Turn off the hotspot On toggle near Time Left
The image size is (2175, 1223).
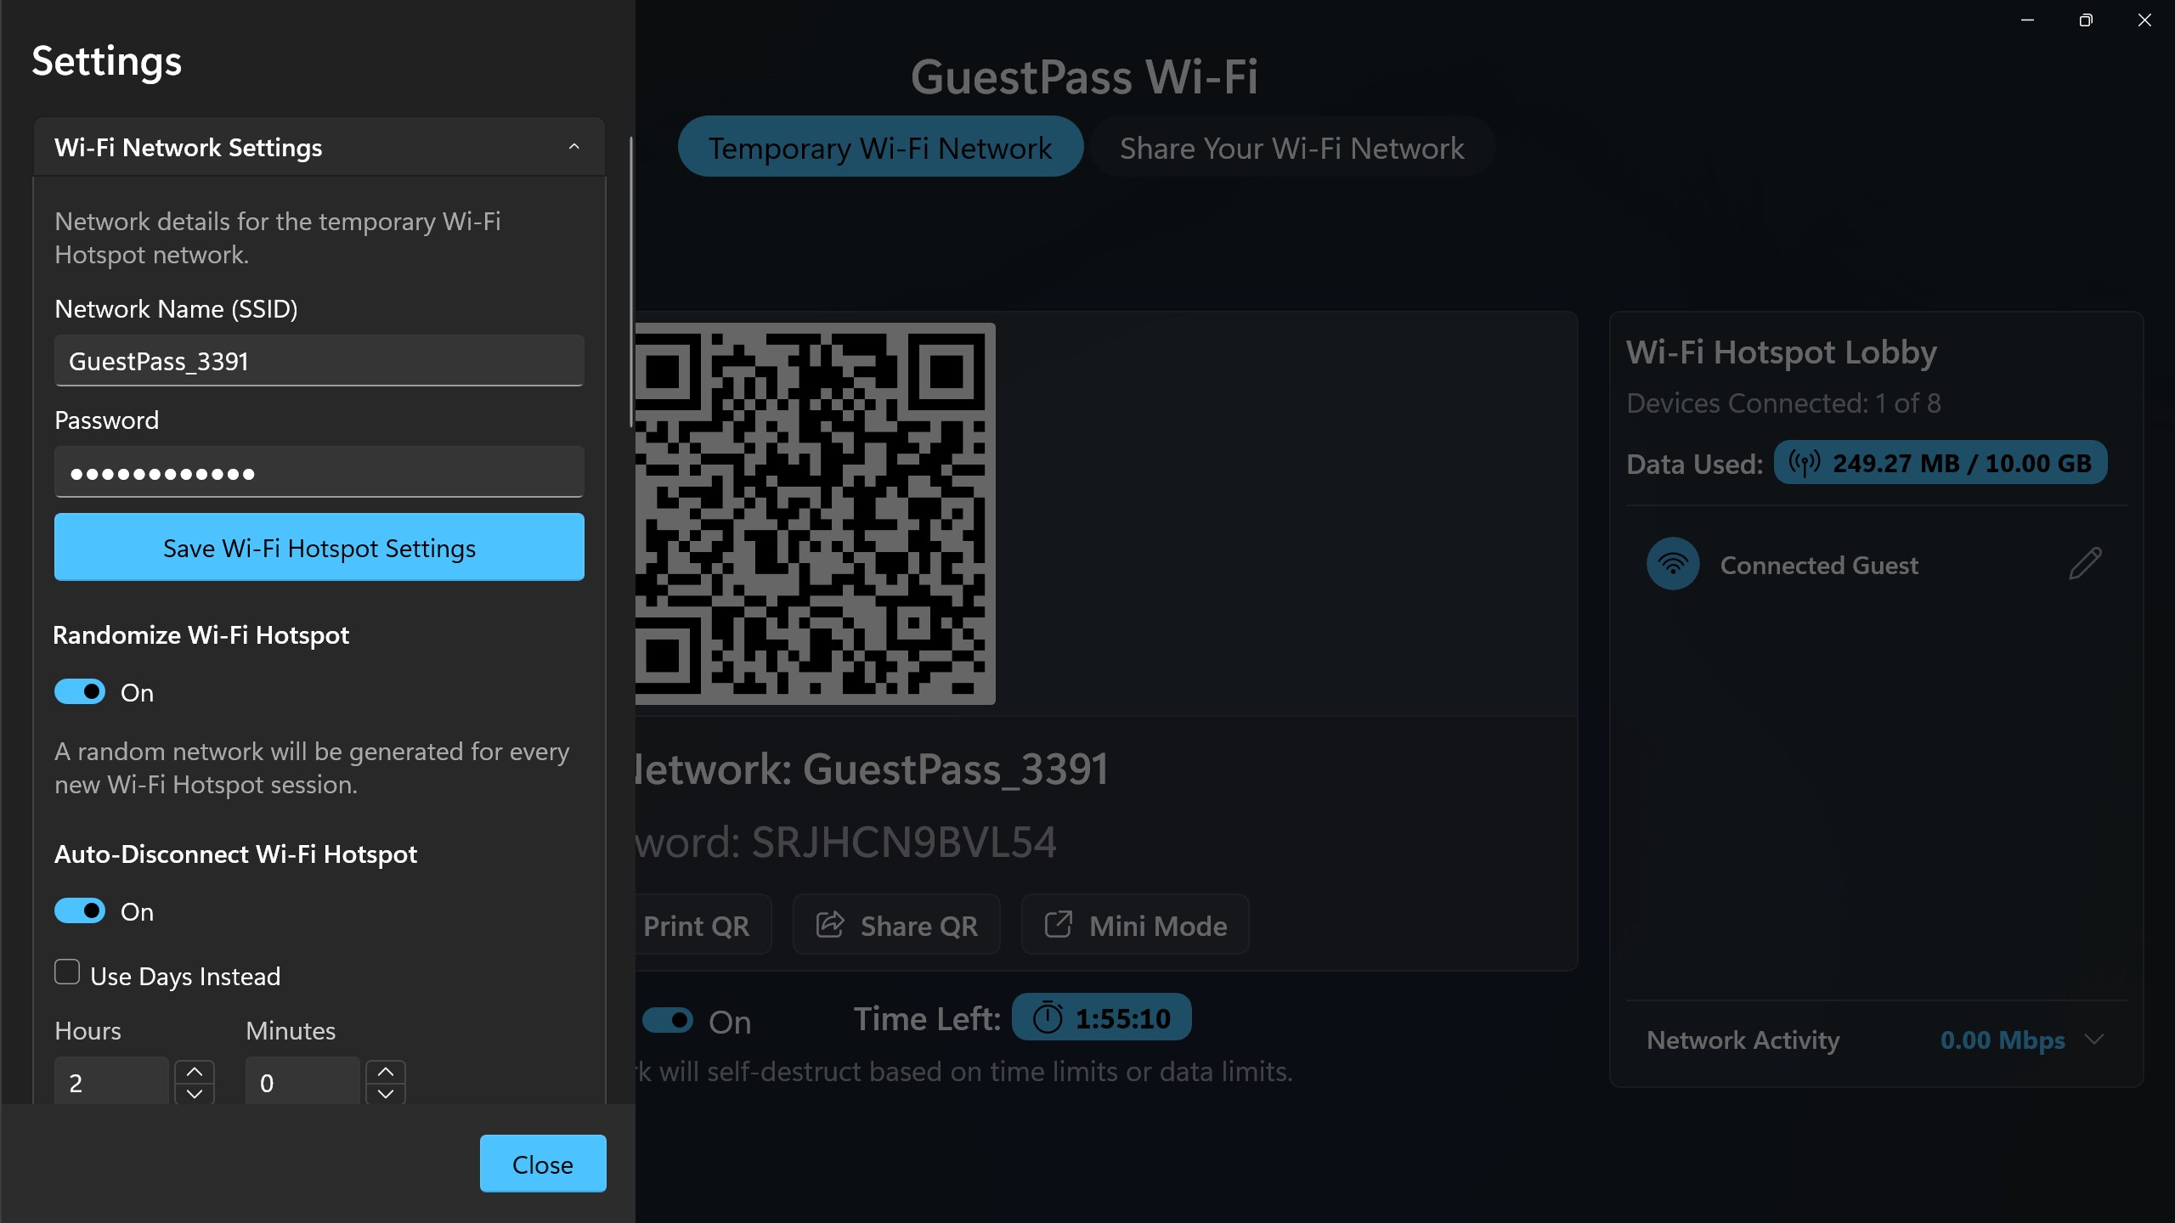668,1020
